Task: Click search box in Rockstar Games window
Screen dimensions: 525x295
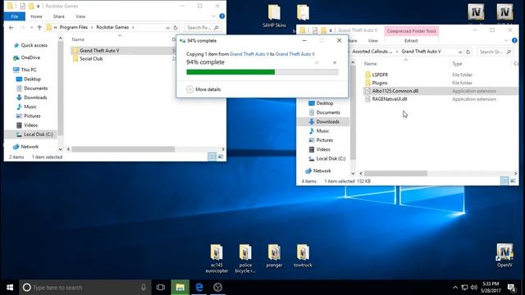Action: (203, 27)
